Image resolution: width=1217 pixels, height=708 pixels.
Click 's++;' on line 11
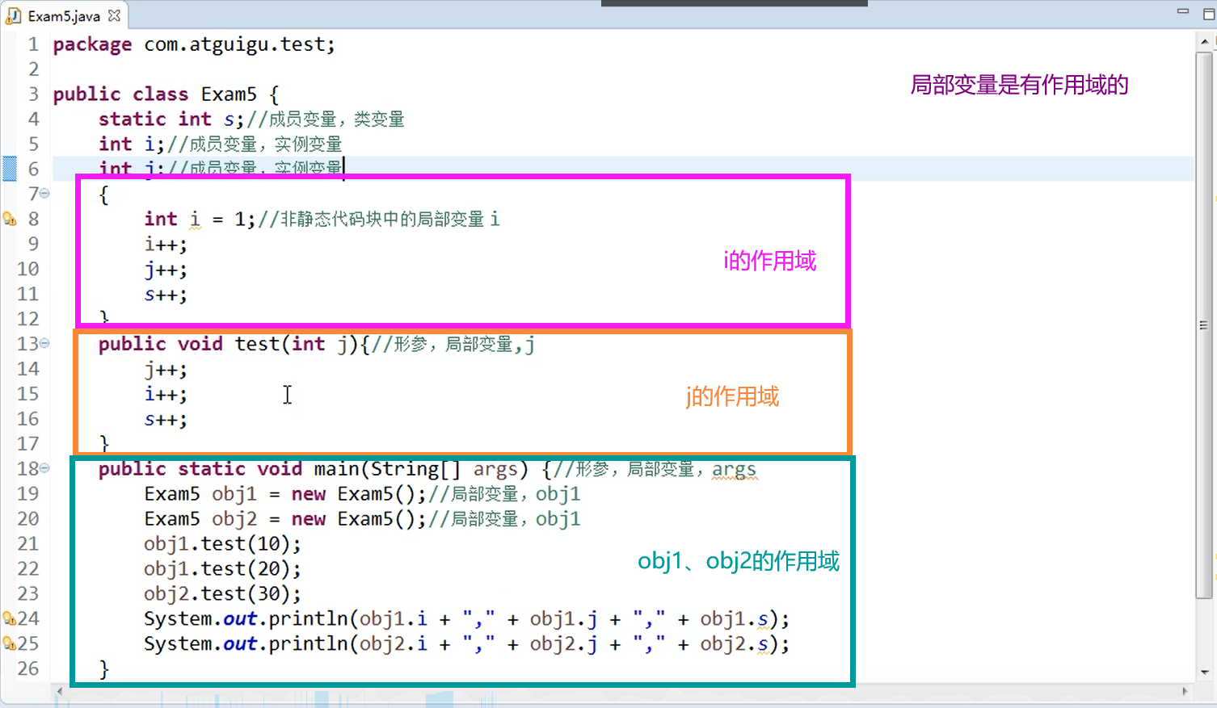tap(166, 294)
